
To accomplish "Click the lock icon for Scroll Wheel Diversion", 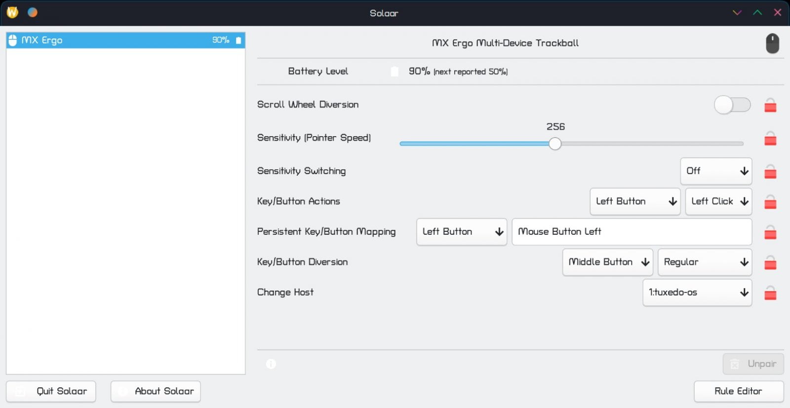I will (770, 106).
